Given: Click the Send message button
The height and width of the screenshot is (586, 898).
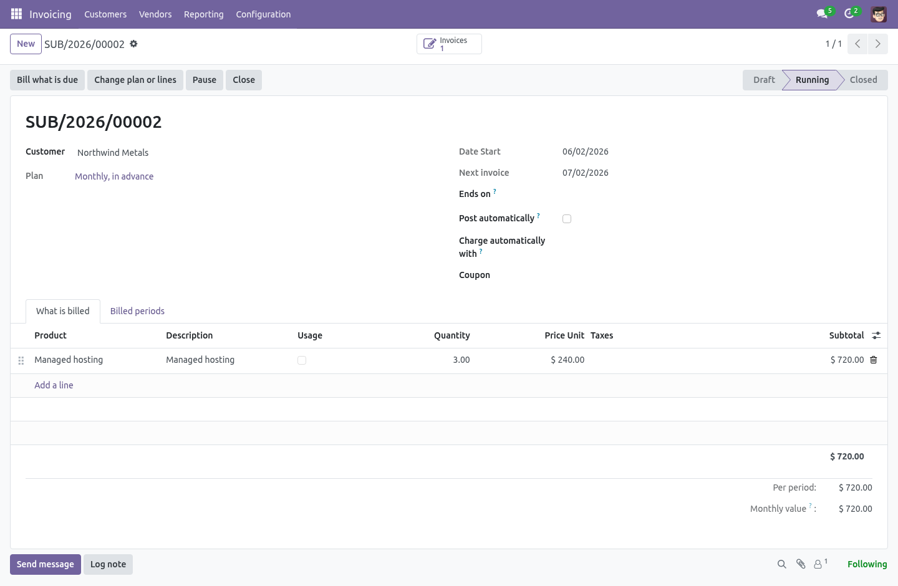Looking at the screenshot, I should 46,564.
